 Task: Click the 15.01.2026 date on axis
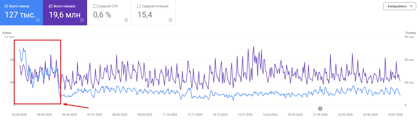[245, 115]
